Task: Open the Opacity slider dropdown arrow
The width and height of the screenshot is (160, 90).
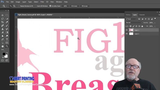Action: tap(155, 23)
